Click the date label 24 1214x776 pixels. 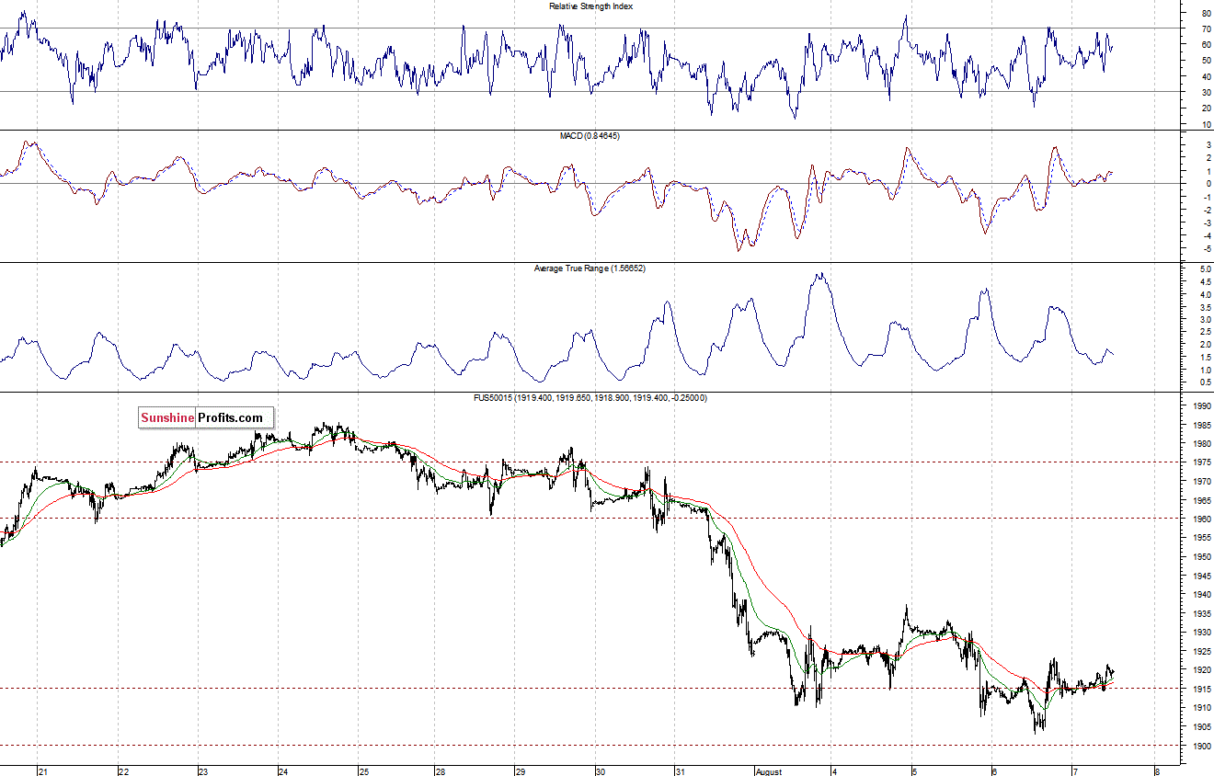[284, 770]
